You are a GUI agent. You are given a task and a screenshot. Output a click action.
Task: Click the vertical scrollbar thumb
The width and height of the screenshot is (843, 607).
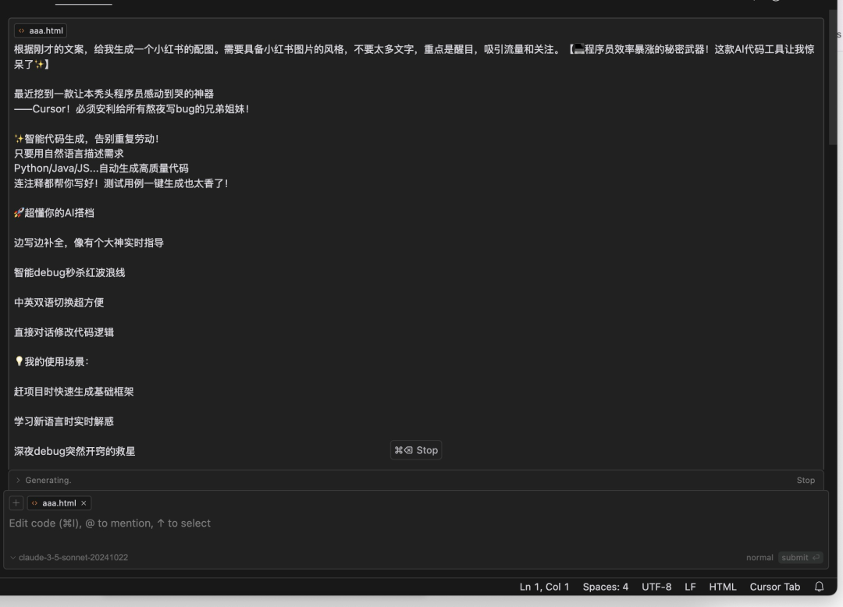coord(834,78)
